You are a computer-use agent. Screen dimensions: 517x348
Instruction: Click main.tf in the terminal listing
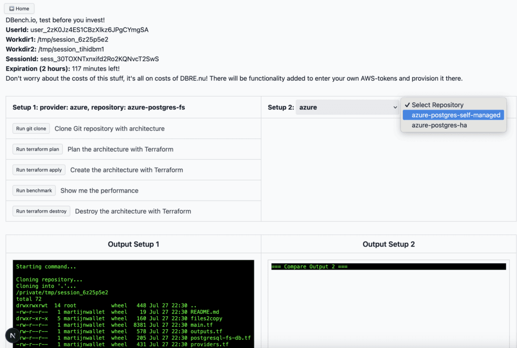[x=201, y=325]
